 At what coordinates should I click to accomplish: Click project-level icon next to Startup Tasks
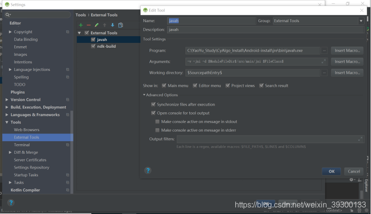(x=68, y=175)
